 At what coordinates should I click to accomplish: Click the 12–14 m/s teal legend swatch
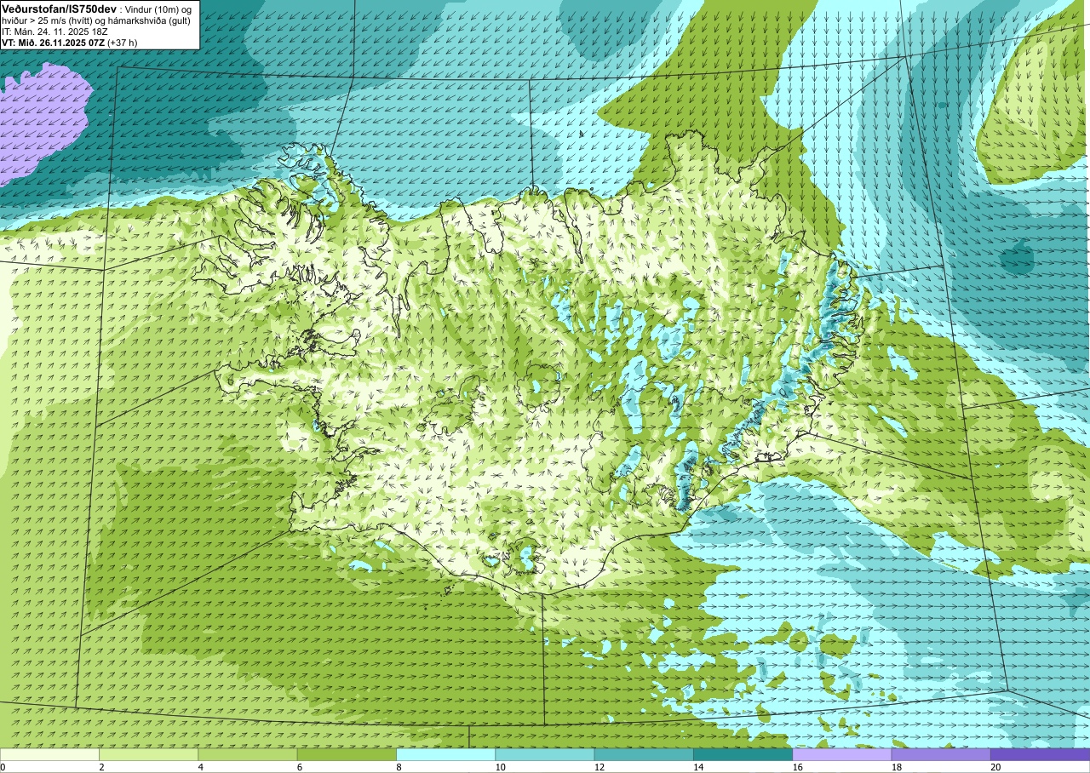pos(644,754)
